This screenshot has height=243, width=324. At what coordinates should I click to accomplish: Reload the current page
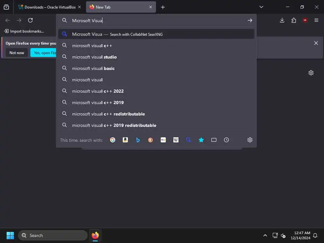click(x=30, y=20)
